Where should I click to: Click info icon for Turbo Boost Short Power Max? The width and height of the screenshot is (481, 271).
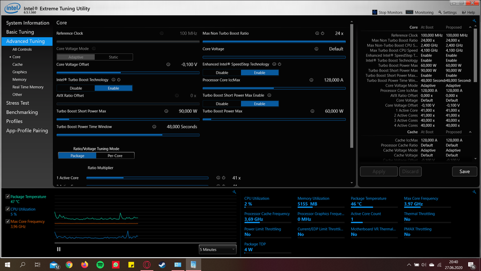tap(166, 111)
